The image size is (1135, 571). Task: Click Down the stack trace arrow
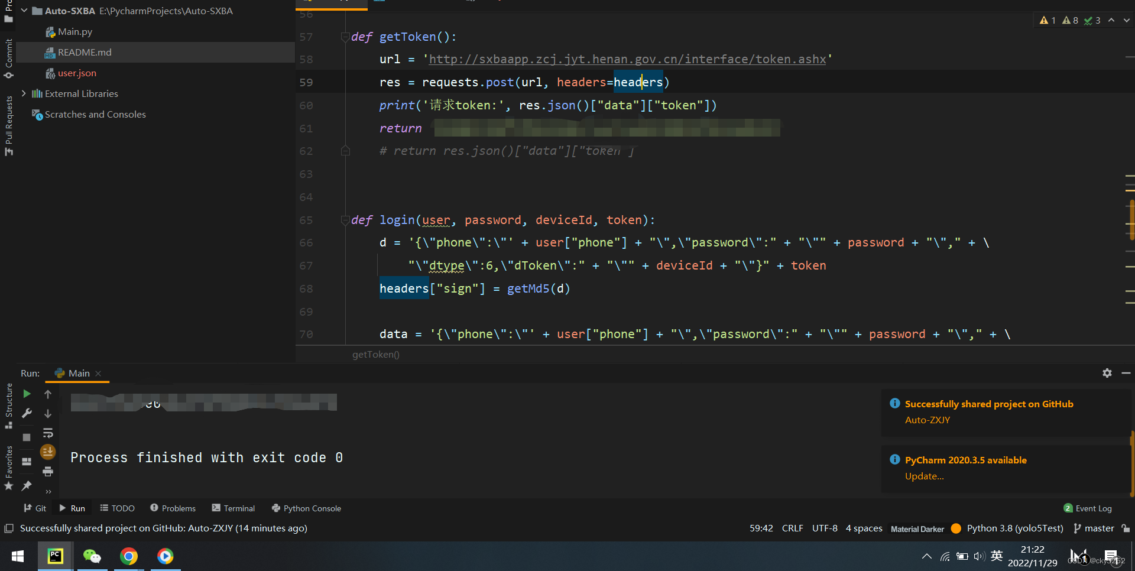(x=48, y=413)
